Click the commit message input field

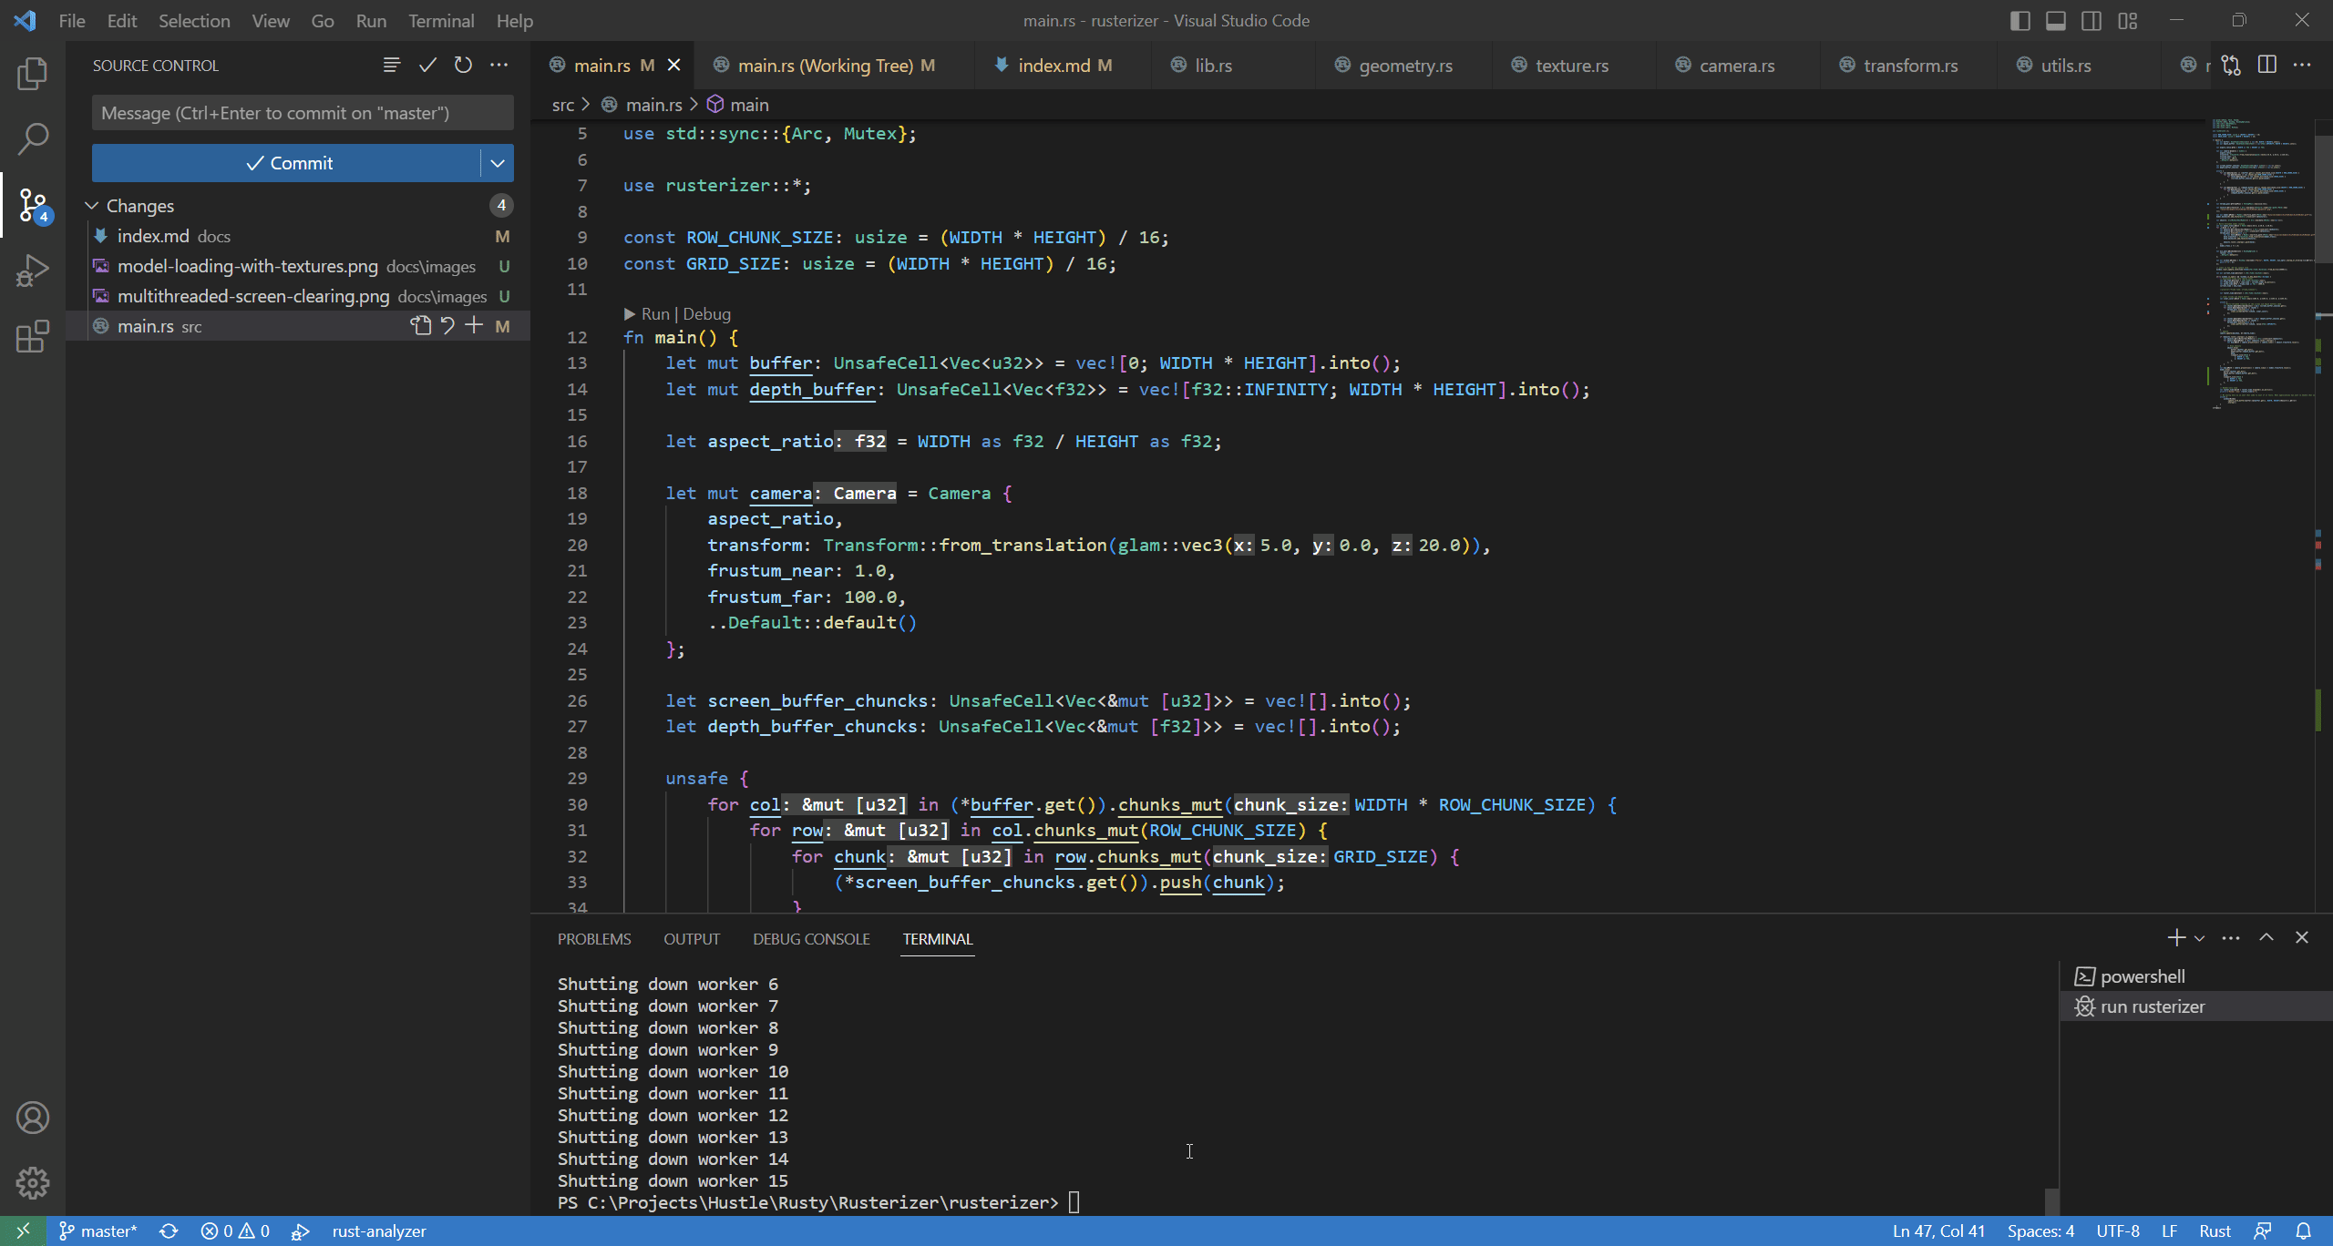(x=303, y=113)
